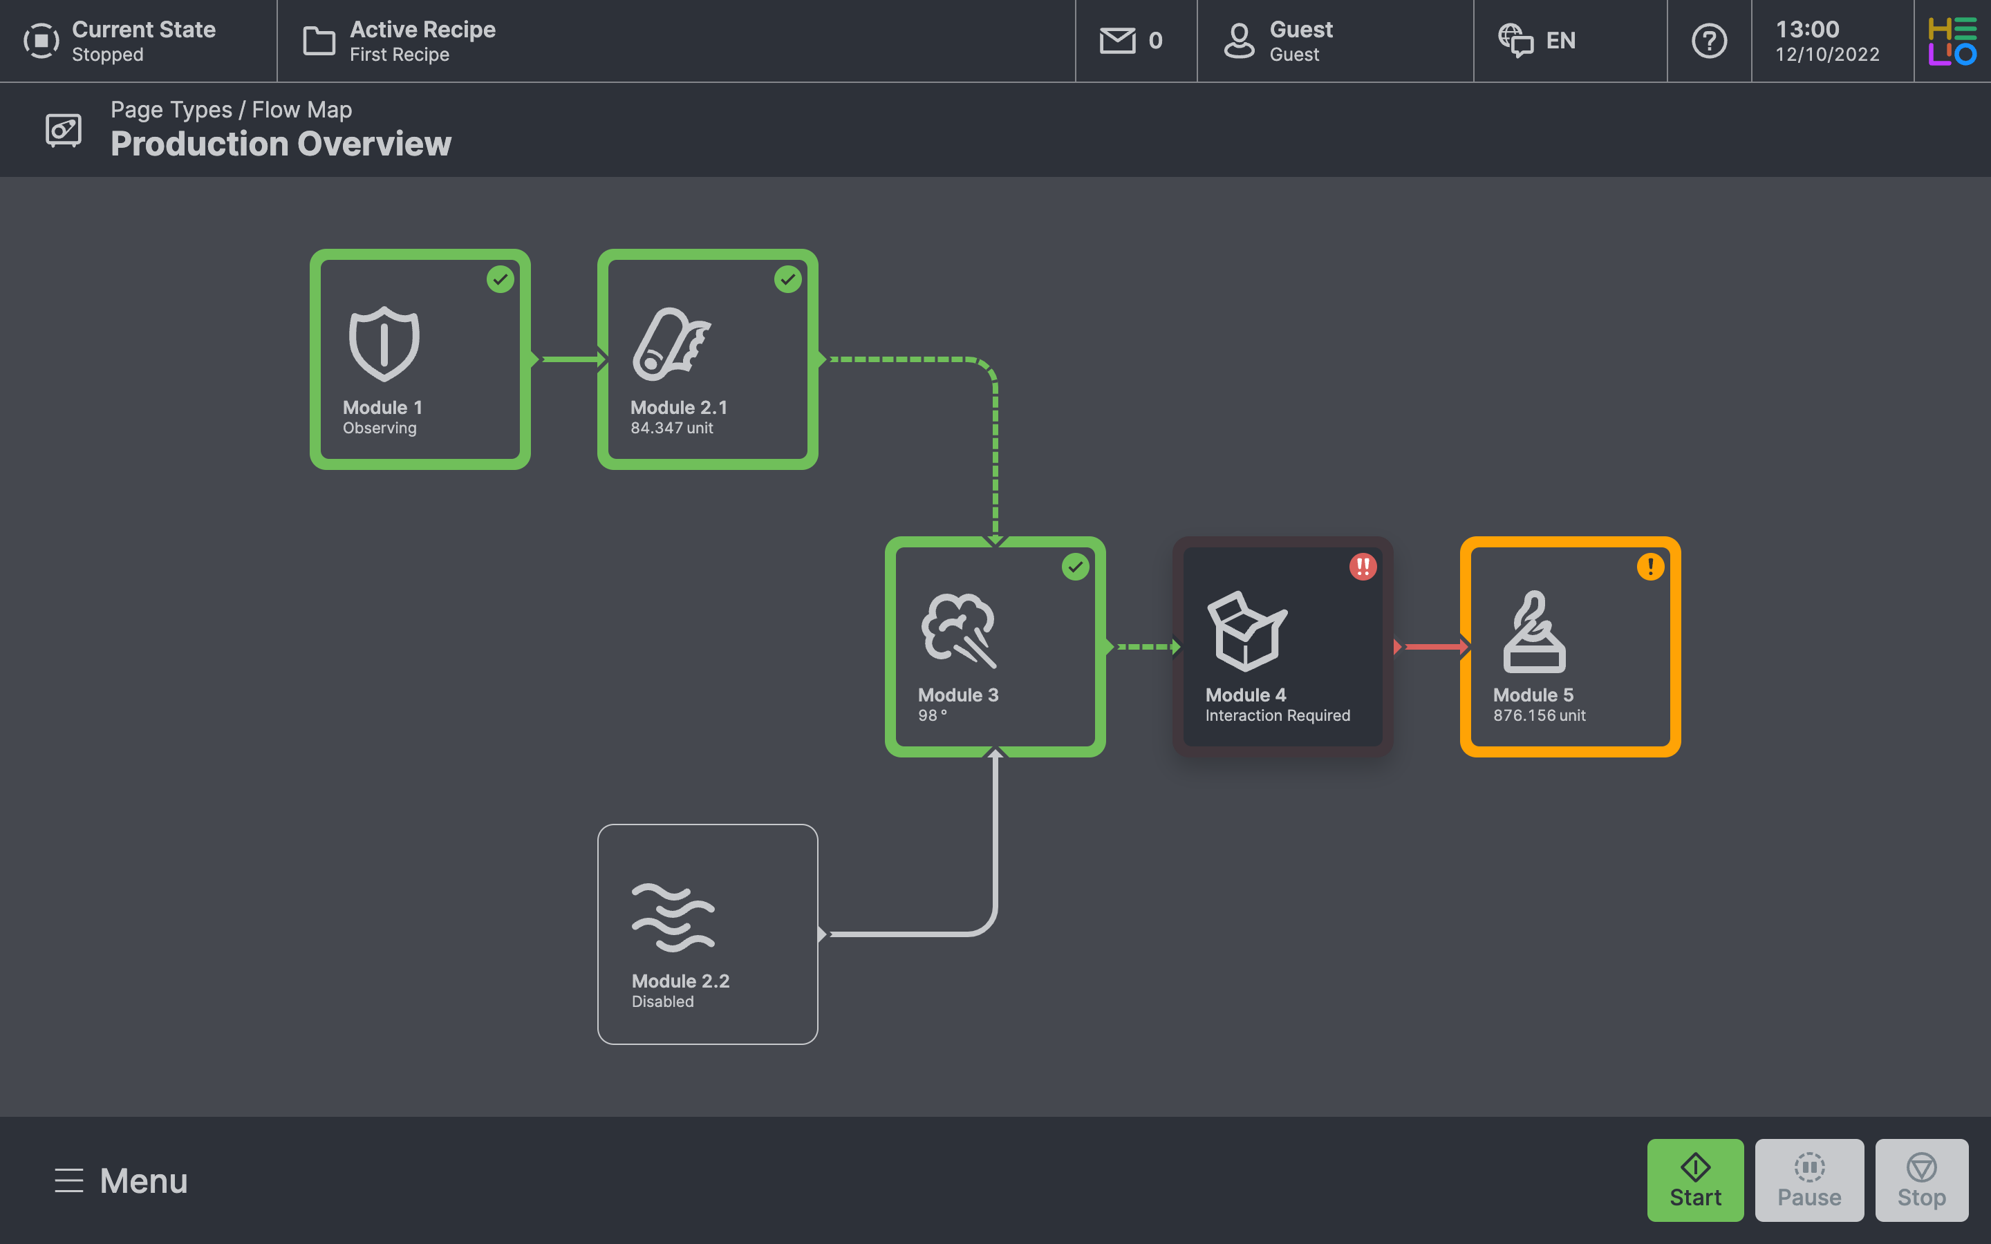Open the Guest user account panel
1991x1244 pixels.
pyautogui.click(x=1280, y=40)
